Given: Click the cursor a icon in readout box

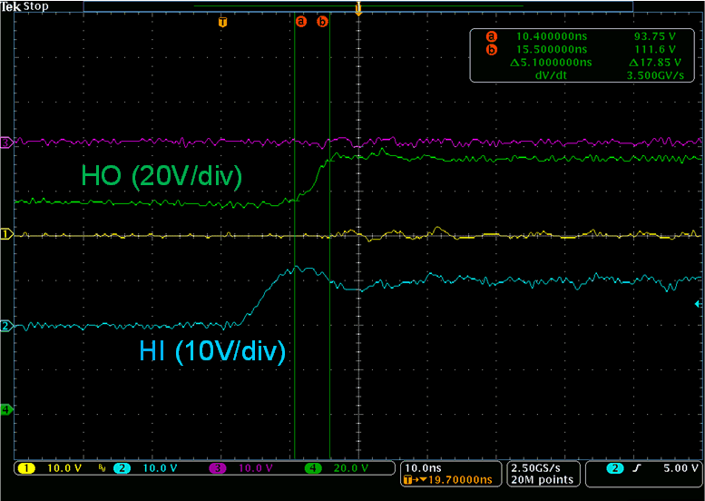Looking at the screenshot, I should click(492, 36).
